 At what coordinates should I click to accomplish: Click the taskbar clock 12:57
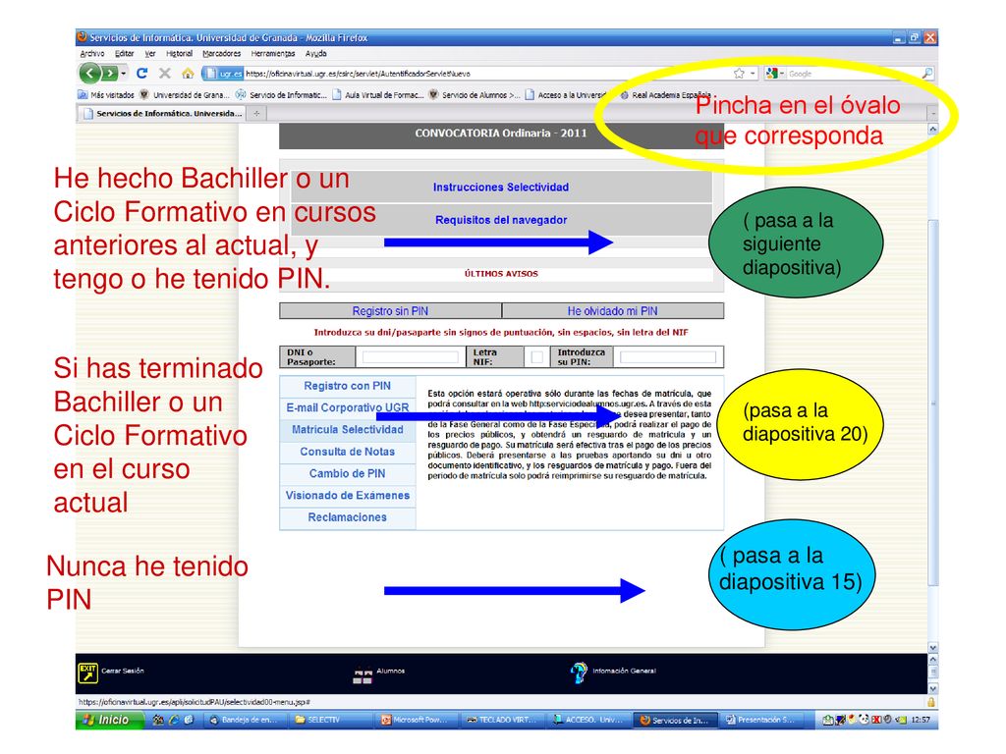921,720
